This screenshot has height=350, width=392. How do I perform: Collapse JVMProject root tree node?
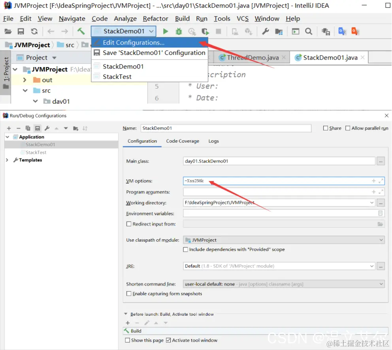click(x=15, y=69)
